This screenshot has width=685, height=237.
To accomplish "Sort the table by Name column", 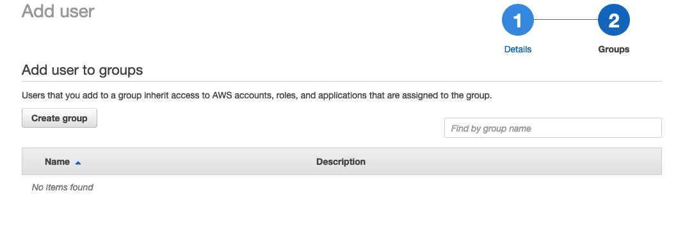I will click(57, 162).
